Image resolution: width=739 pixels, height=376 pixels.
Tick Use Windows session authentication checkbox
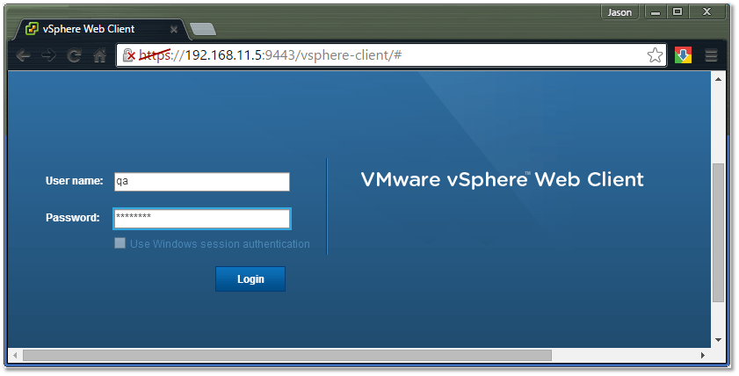click(120, 243)
